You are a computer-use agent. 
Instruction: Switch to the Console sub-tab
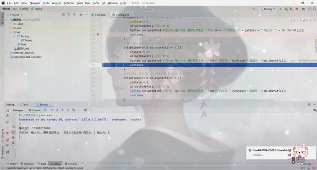click(34, 110)
